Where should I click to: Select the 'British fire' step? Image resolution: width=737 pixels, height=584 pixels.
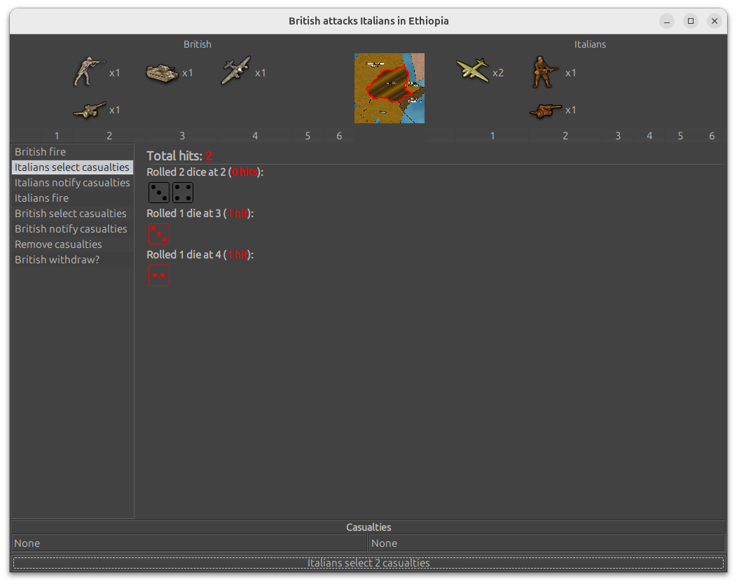[x=41, y=152]
